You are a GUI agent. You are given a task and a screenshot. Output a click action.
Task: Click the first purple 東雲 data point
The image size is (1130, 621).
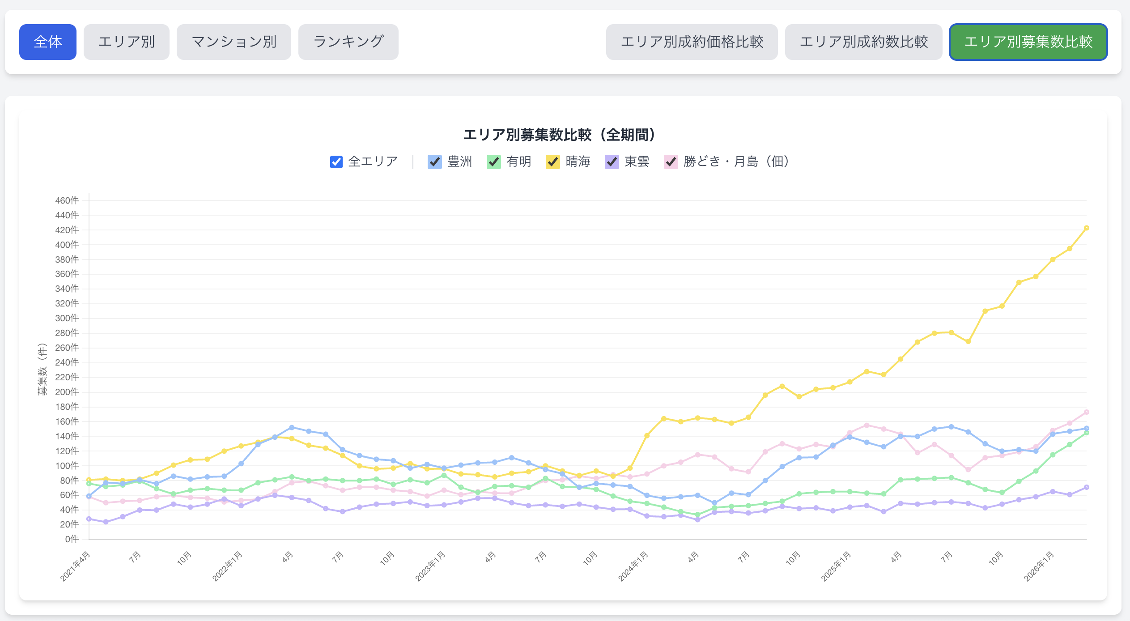pos(89,519)
